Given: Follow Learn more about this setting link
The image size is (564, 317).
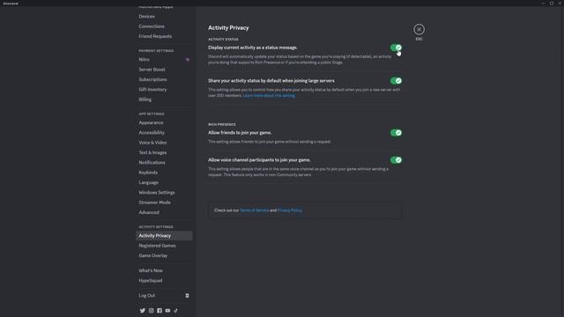Looking at the screenshot, I should tap(269, 96).
